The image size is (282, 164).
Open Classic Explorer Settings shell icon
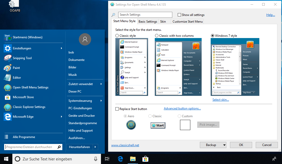(x=8, y=107)
